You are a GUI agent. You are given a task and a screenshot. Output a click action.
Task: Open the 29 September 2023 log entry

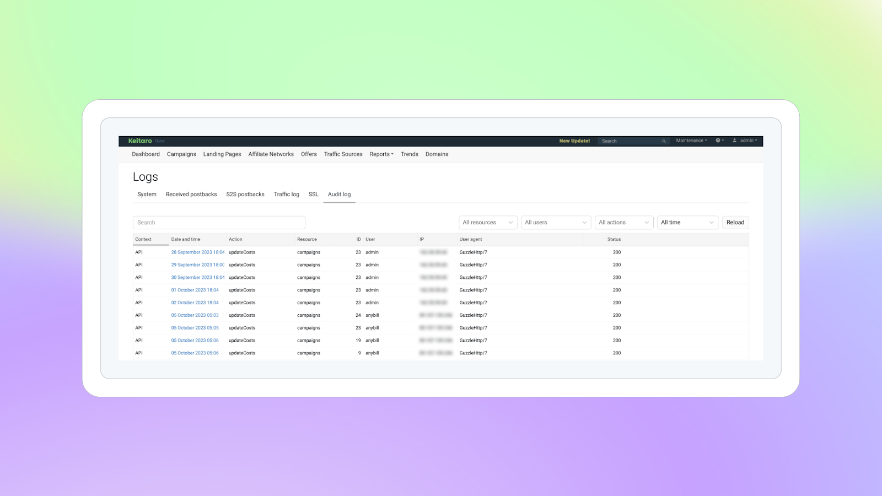point(198,265)
